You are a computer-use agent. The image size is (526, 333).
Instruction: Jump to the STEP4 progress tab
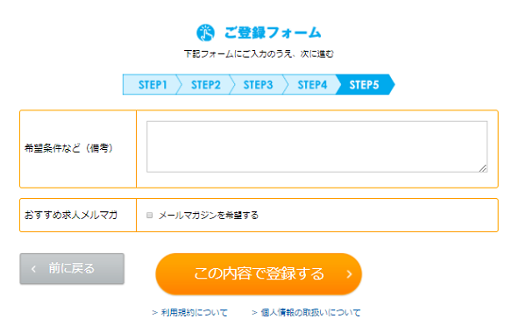tap(311, 85)
